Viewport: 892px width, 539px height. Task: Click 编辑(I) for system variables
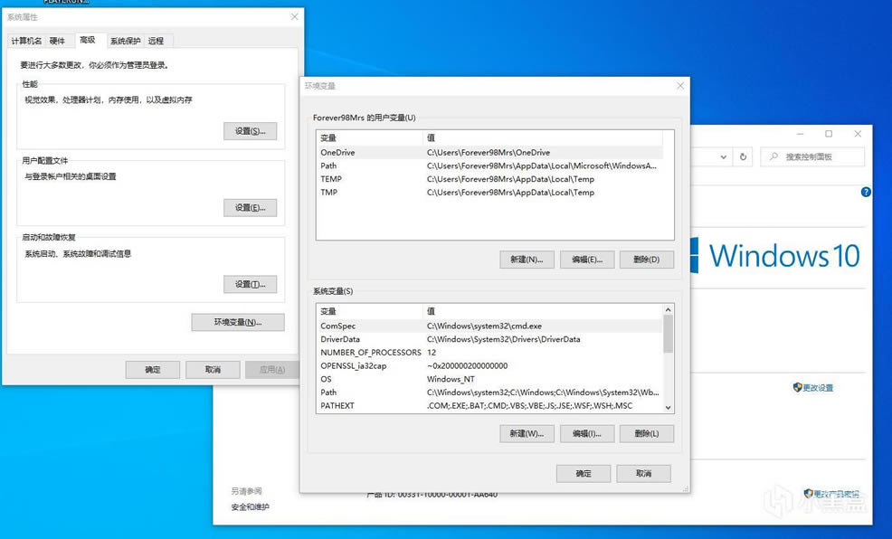tap(587, 433)
